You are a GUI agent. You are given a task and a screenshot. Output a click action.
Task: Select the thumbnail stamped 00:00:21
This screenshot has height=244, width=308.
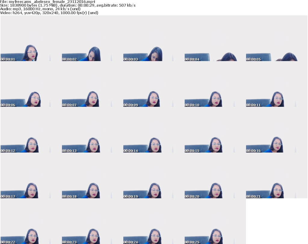(x=277, y=175)
